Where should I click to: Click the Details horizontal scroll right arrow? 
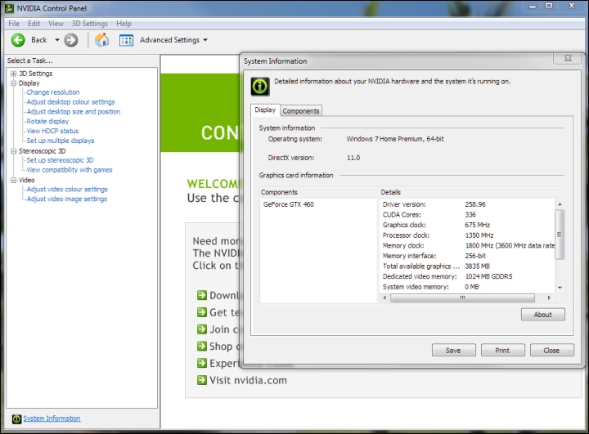click(x=549, y=298)
